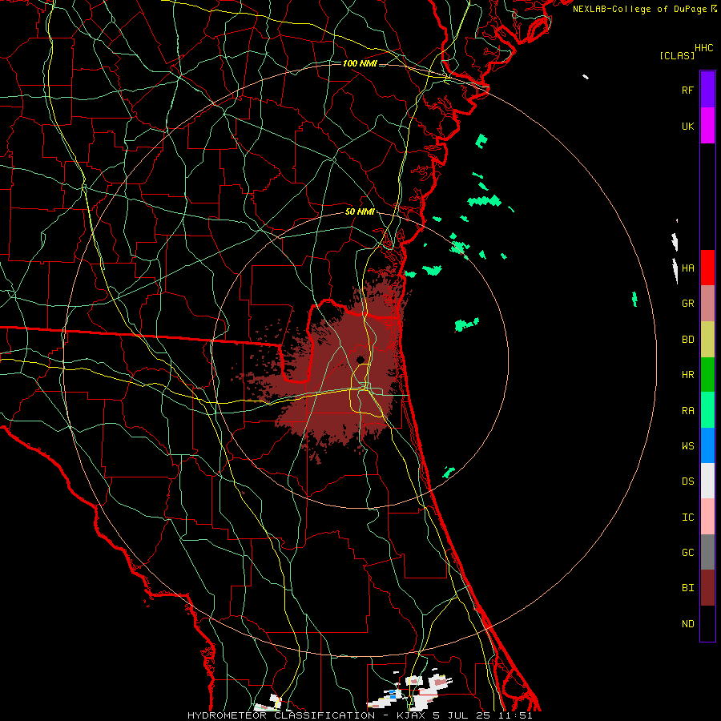Click the DS legend label

[x=687, y=481]
